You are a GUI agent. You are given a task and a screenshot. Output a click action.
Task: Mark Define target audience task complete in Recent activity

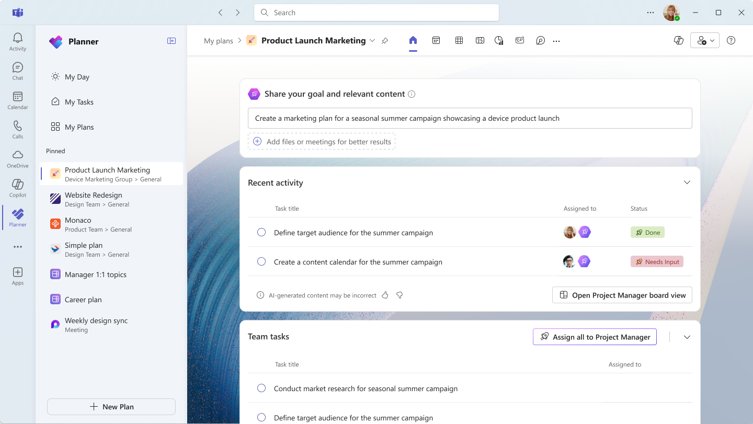coord(261,232)
